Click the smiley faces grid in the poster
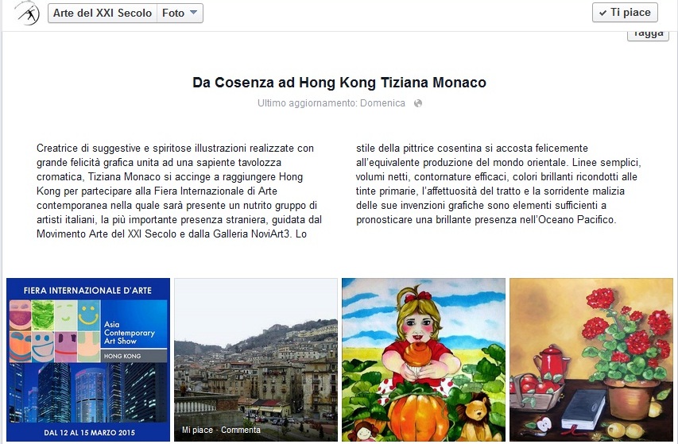The image size is (678, 444). tap(55, 331)
